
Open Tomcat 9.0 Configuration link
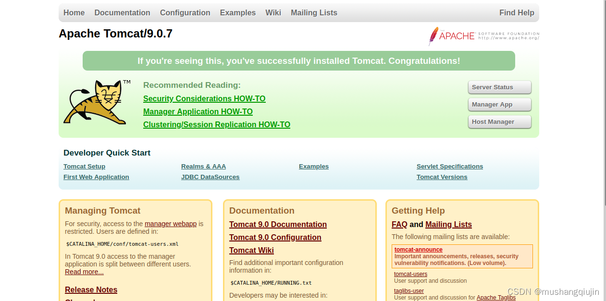tap(275, 237)
